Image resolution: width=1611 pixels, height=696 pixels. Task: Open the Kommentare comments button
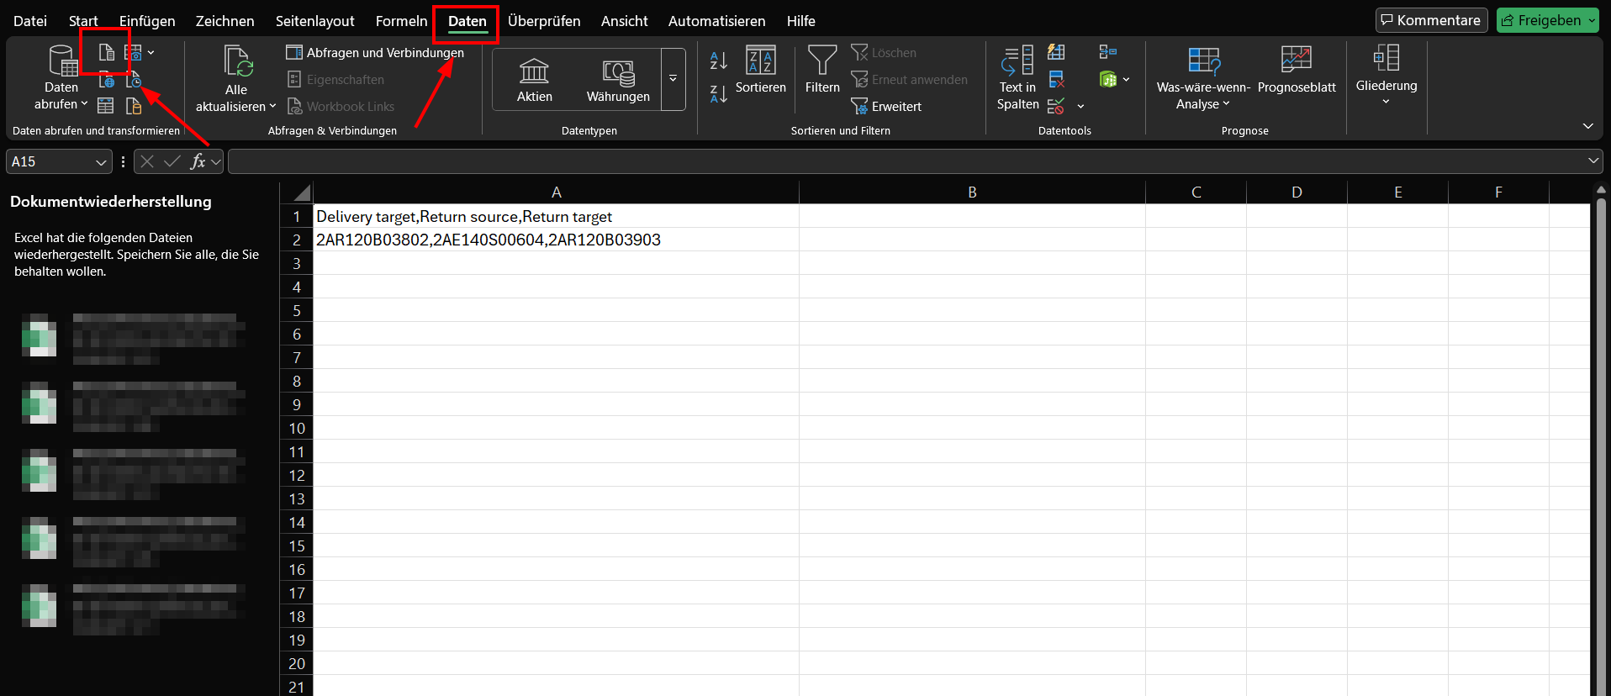1431,20
